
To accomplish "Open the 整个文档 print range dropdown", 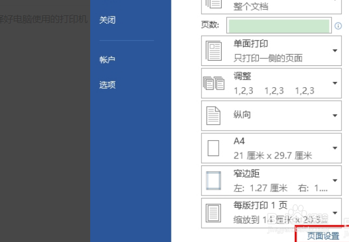I will (271, 6).
